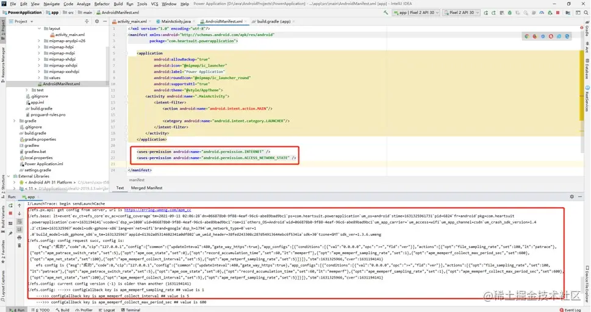The image size is (591, 312).
Task: Click the Attach debugger bug-with-arrow icon
Action: pyautogui.click(x=550, y=12)
